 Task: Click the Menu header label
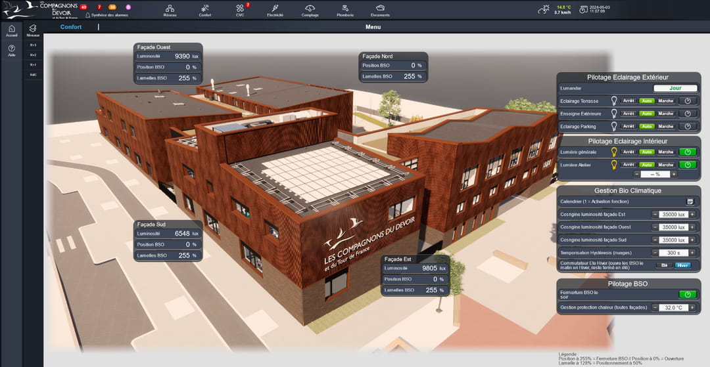coord(373,27)
